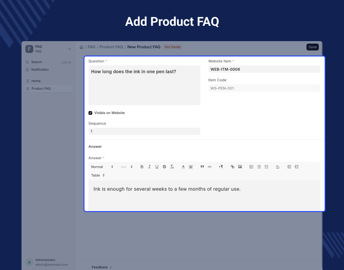Screen dimensions: 344x270
Task: Open Product FAQ in the sidebar
Action: pos(49,89)
